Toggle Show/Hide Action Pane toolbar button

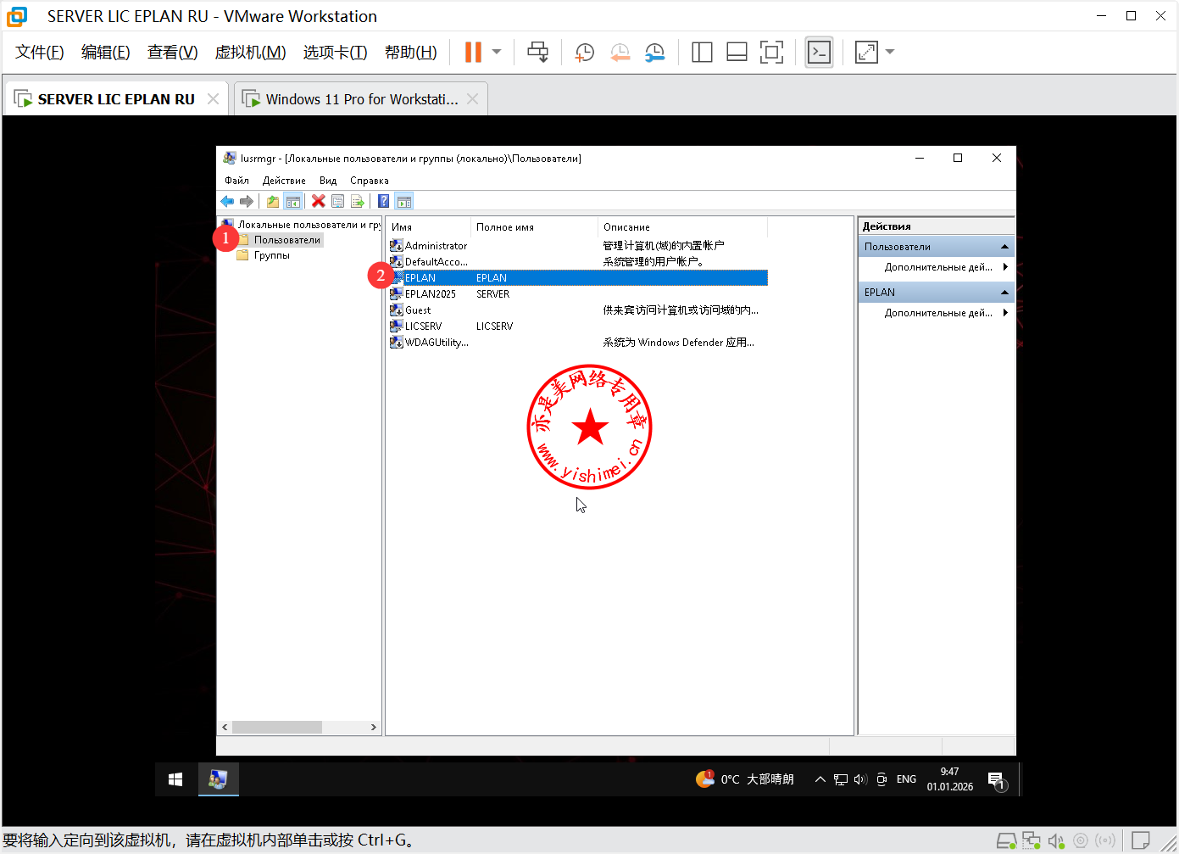pyautogui.click(x=404, y=201)
